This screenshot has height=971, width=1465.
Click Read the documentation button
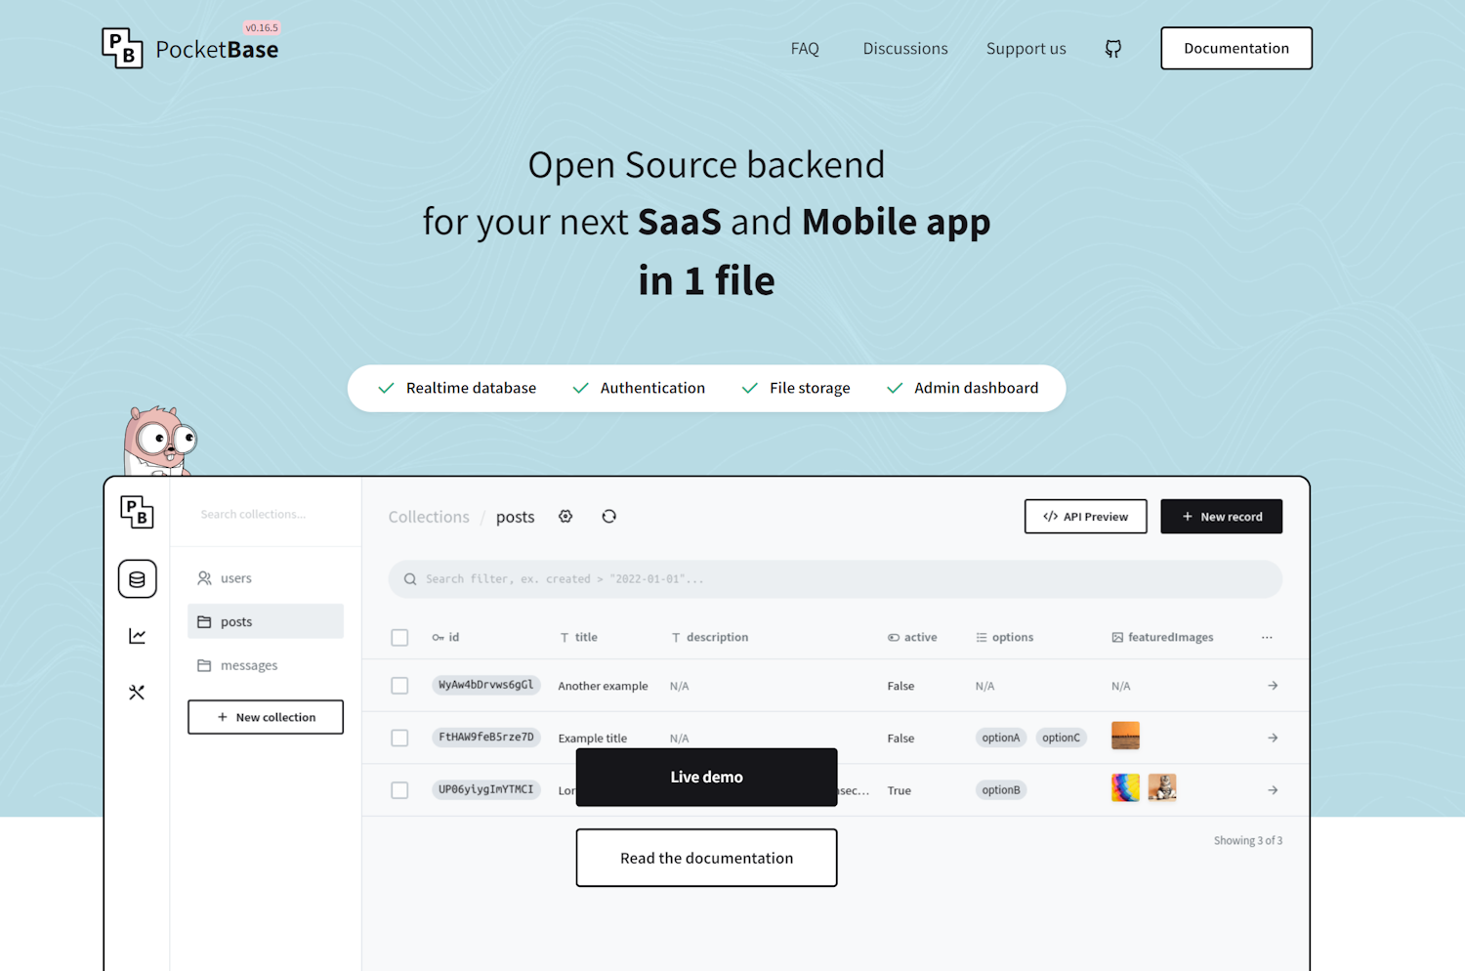[x=706, y=858]
